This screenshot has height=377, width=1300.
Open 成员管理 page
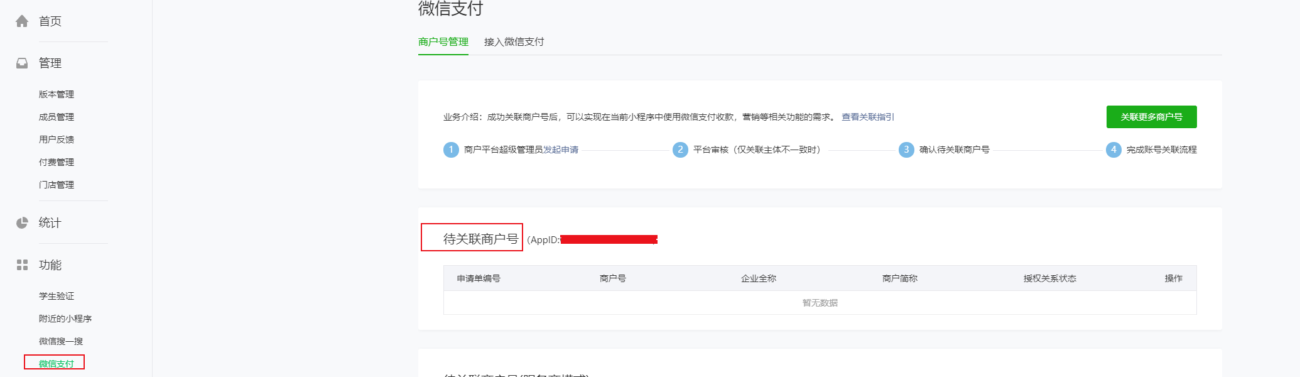[57, 117]
